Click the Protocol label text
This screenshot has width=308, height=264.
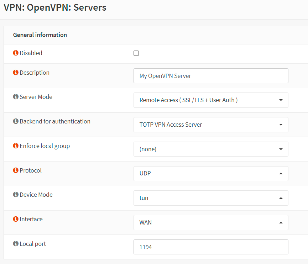tap(31, 170)
